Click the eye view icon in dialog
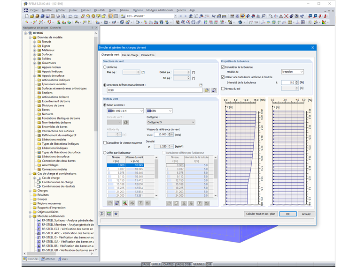 pyautogui.click(x=116, y=214)
